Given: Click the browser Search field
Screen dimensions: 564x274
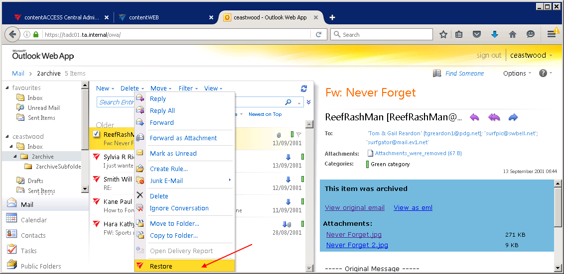Looking at the screenshot, I should pyautogui.click(x=382, y=34).
